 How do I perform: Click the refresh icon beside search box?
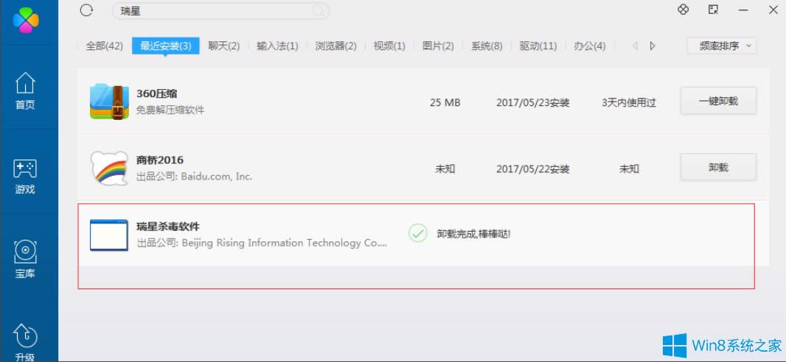[x=87, y=10]
